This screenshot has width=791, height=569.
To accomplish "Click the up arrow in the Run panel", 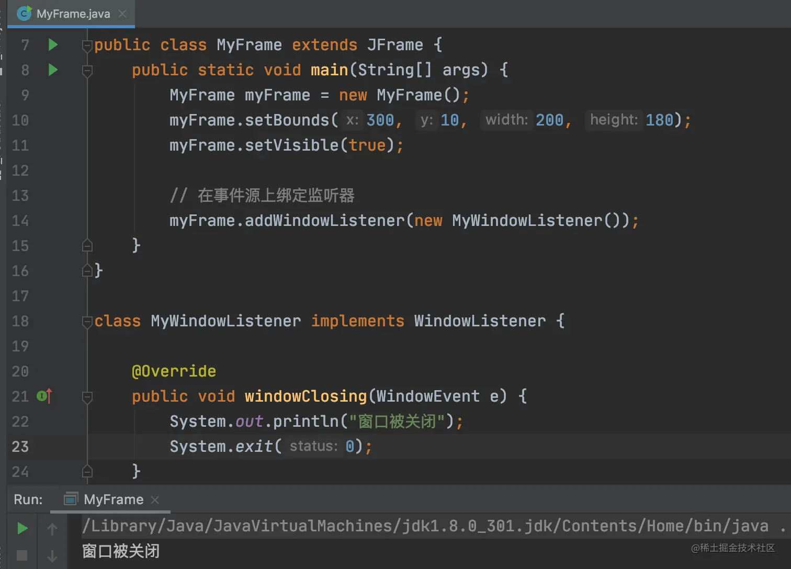I will click(x=52, y=529).
